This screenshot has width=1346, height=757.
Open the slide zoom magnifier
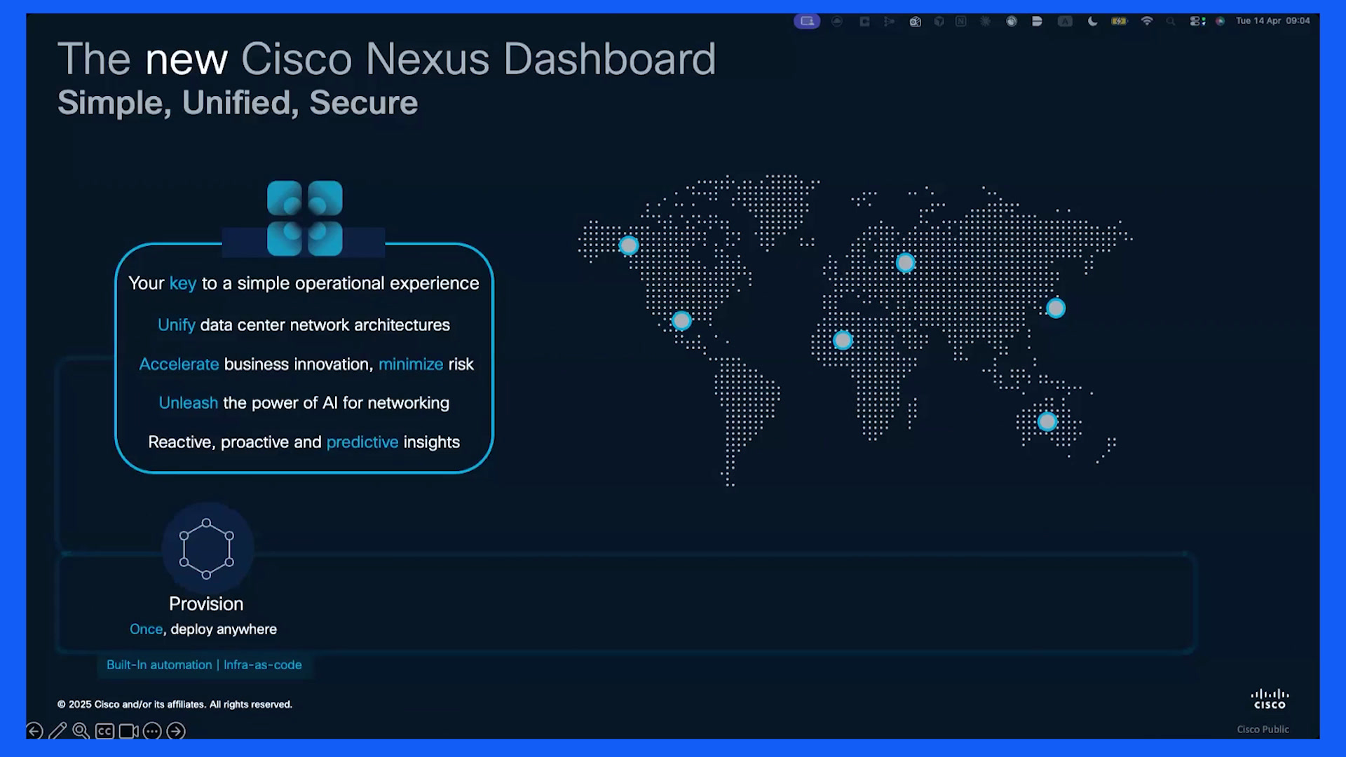pos(81,731)
